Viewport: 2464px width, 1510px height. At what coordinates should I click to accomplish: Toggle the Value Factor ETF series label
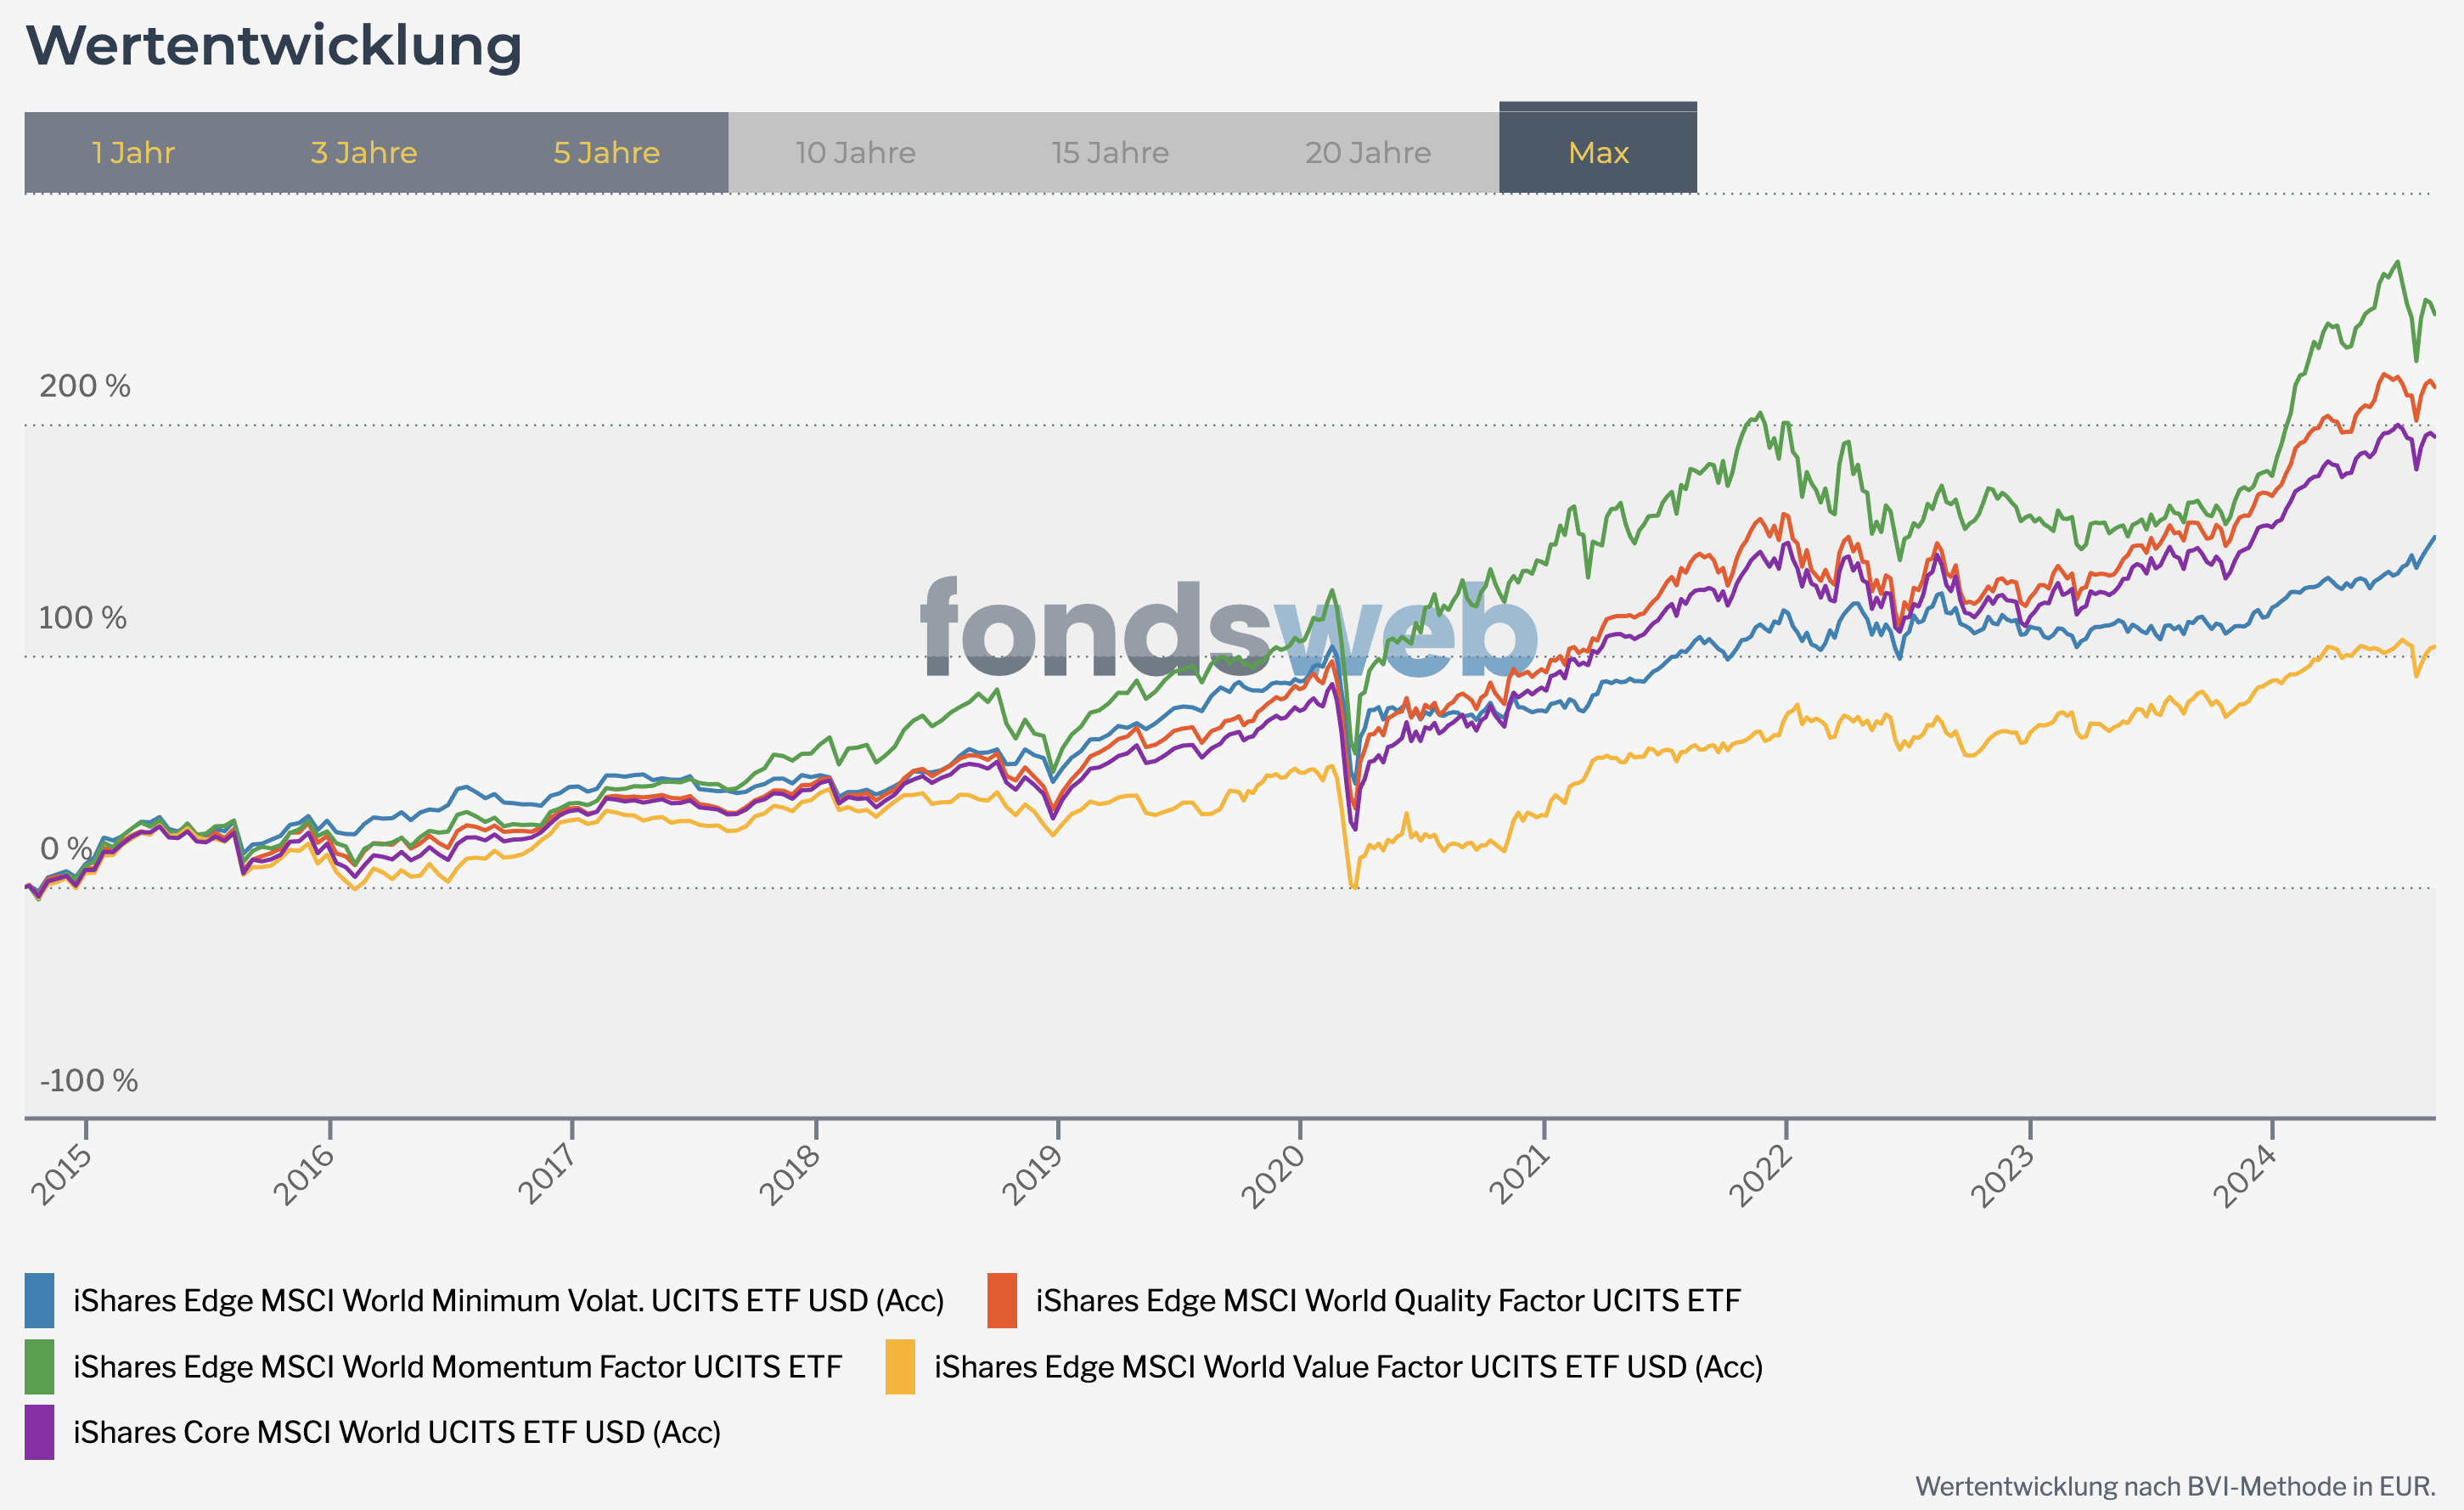tap(1348, 1366)
